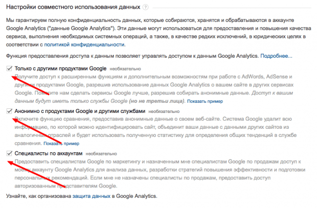Toggle the "Анонимно с продуктами Google" checkbox
Viewport: 317px width, 208px height.
[x=10, y=110]
